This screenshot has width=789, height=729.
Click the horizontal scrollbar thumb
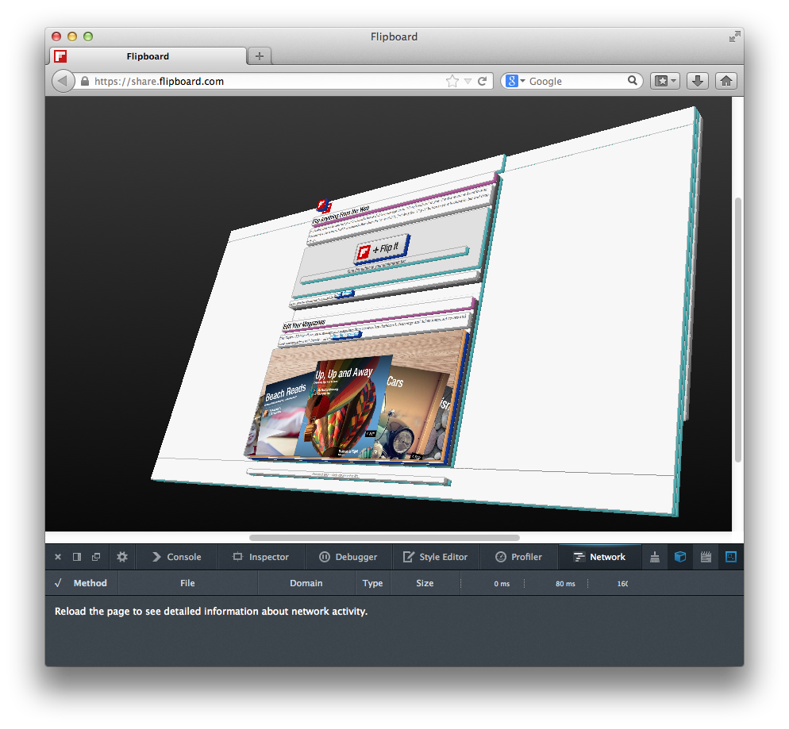[x=384, y=538]
